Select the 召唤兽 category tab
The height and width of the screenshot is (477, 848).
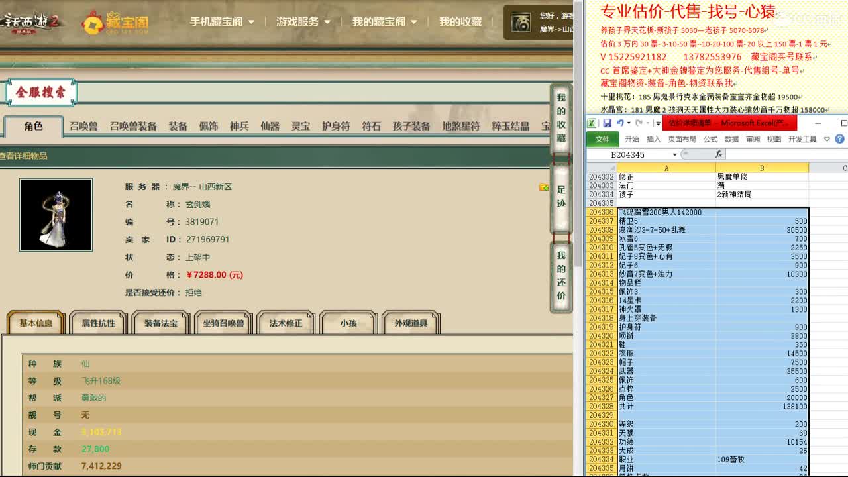coord(83,126)
